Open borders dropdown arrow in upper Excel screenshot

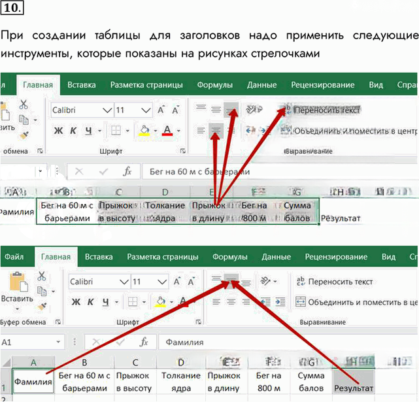pyautogui.click(x=127, y=131)
